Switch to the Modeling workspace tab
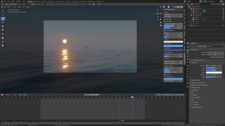 (37, 1)
